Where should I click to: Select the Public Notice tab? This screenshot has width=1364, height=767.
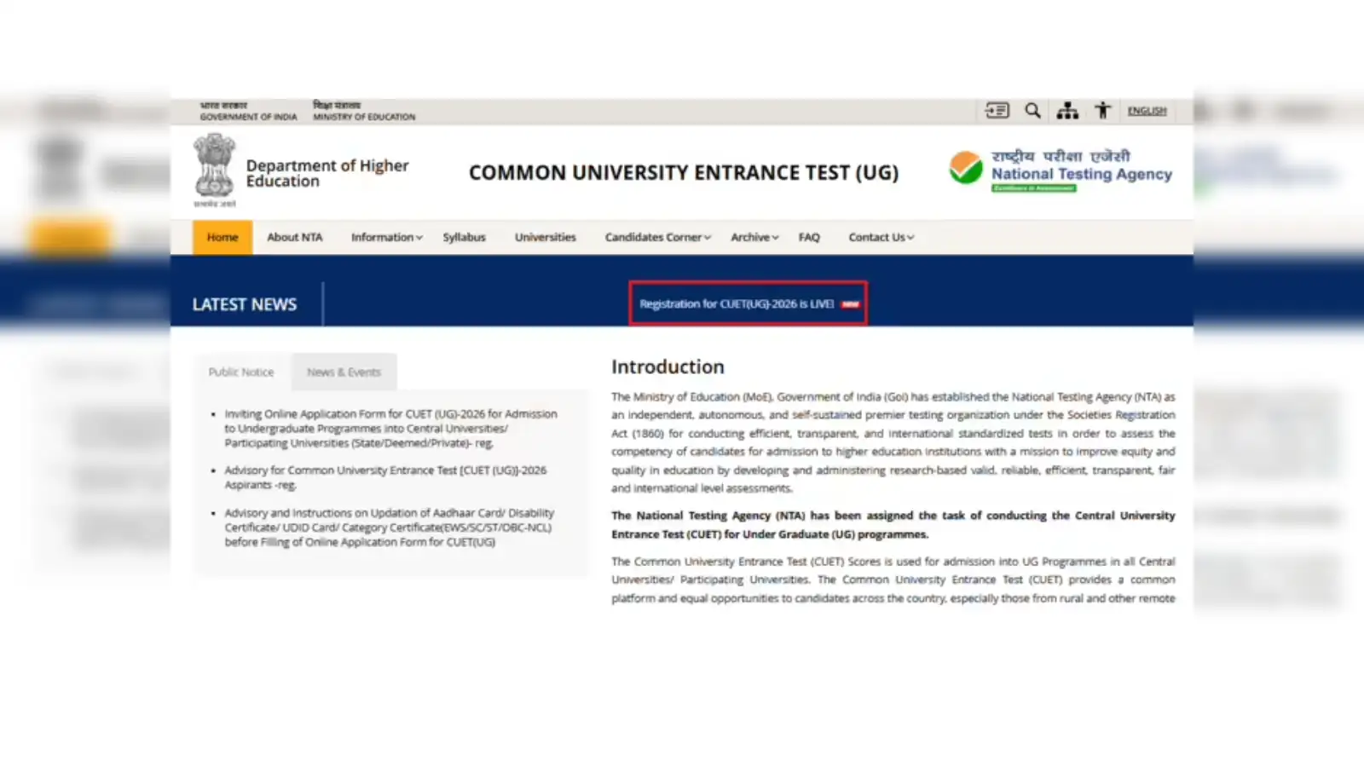[241, 372]
